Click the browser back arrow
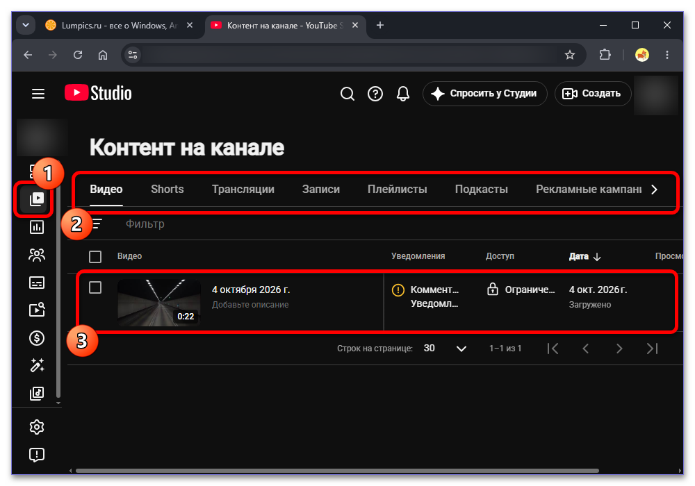This screenshot has width=695, height=486. tap(28, 55)
